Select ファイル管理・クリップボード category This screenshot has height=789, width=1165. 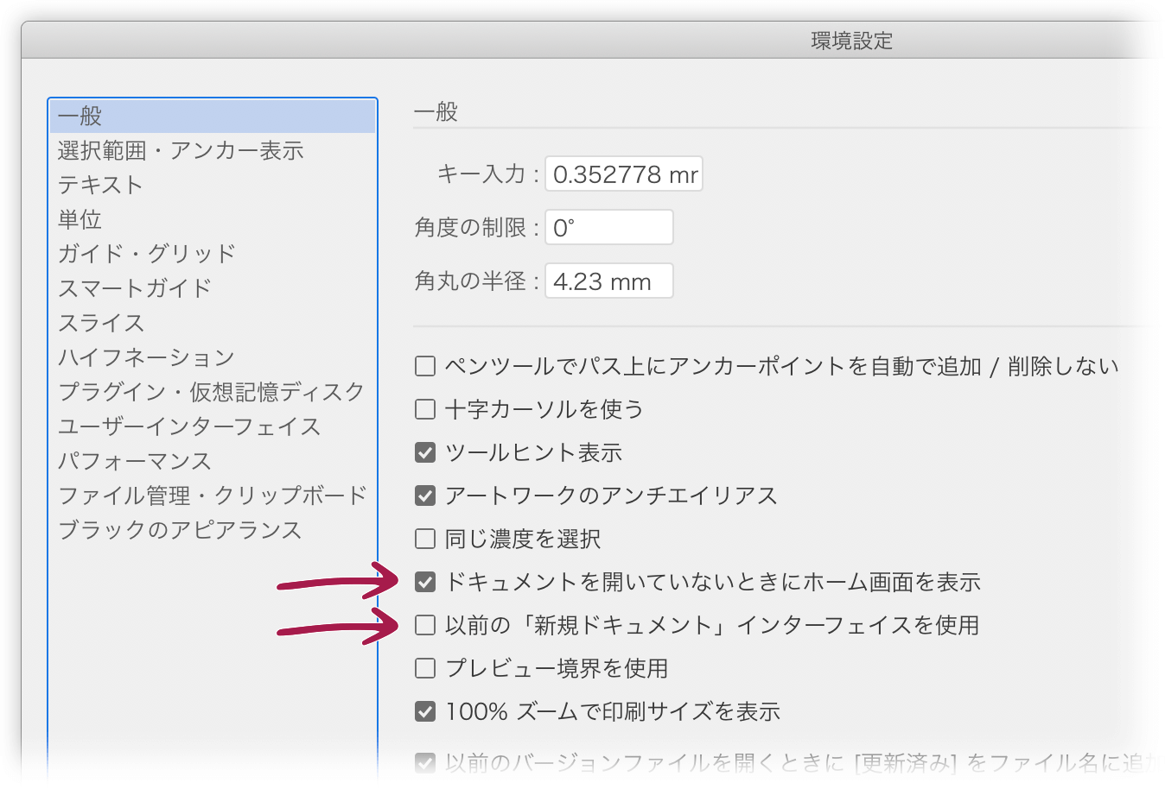click(213, 495)
